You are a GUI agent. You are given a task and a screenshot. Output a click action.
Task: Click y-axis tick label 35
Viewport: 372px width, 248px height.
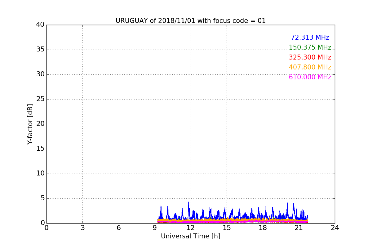[x=40, y=49]
